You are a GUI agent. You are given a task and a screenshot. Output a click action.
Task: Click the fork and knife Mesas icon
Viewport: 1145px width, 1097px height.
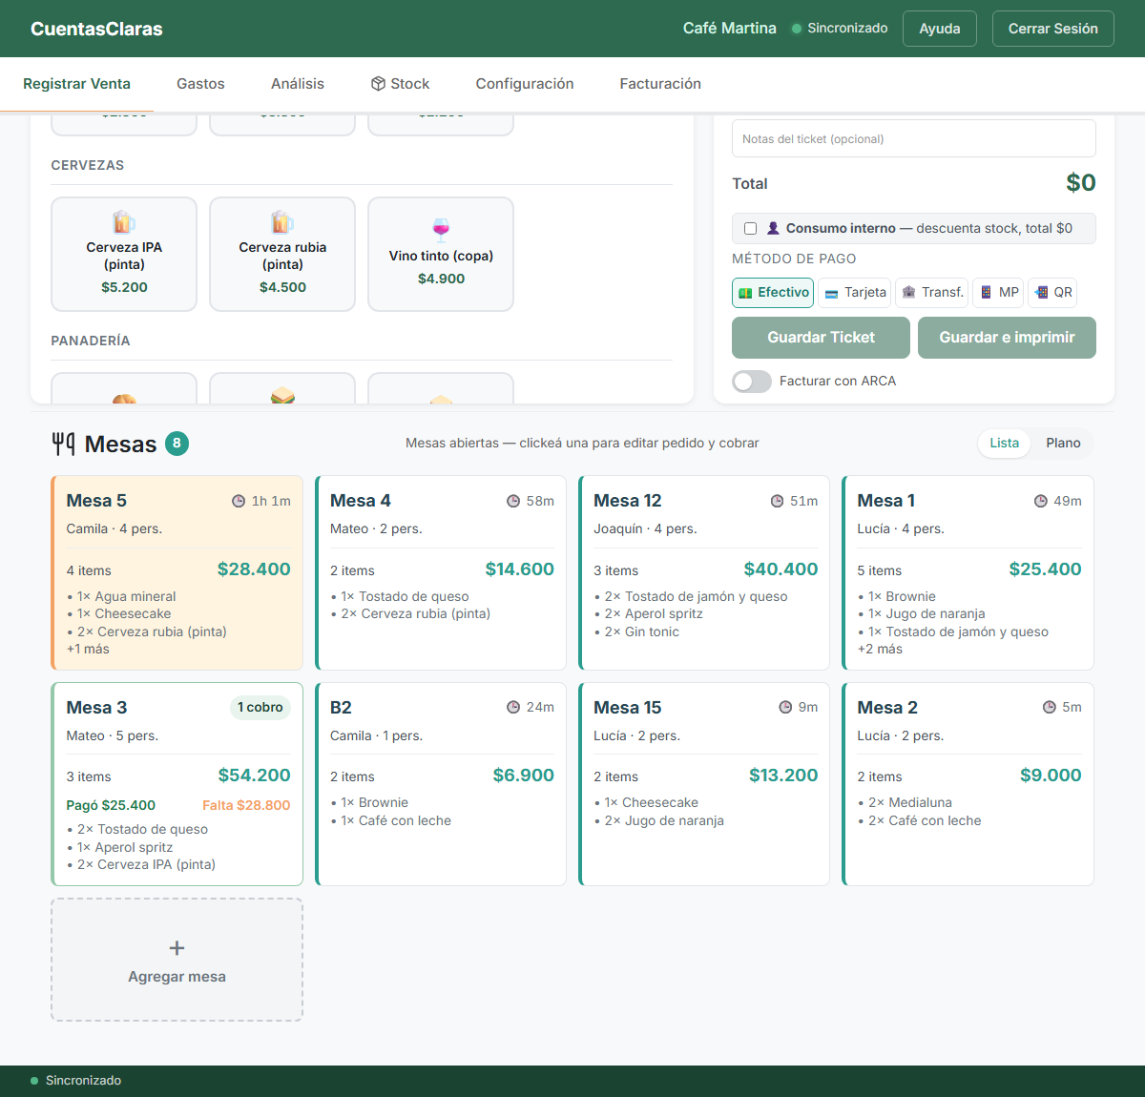(64, 444)
